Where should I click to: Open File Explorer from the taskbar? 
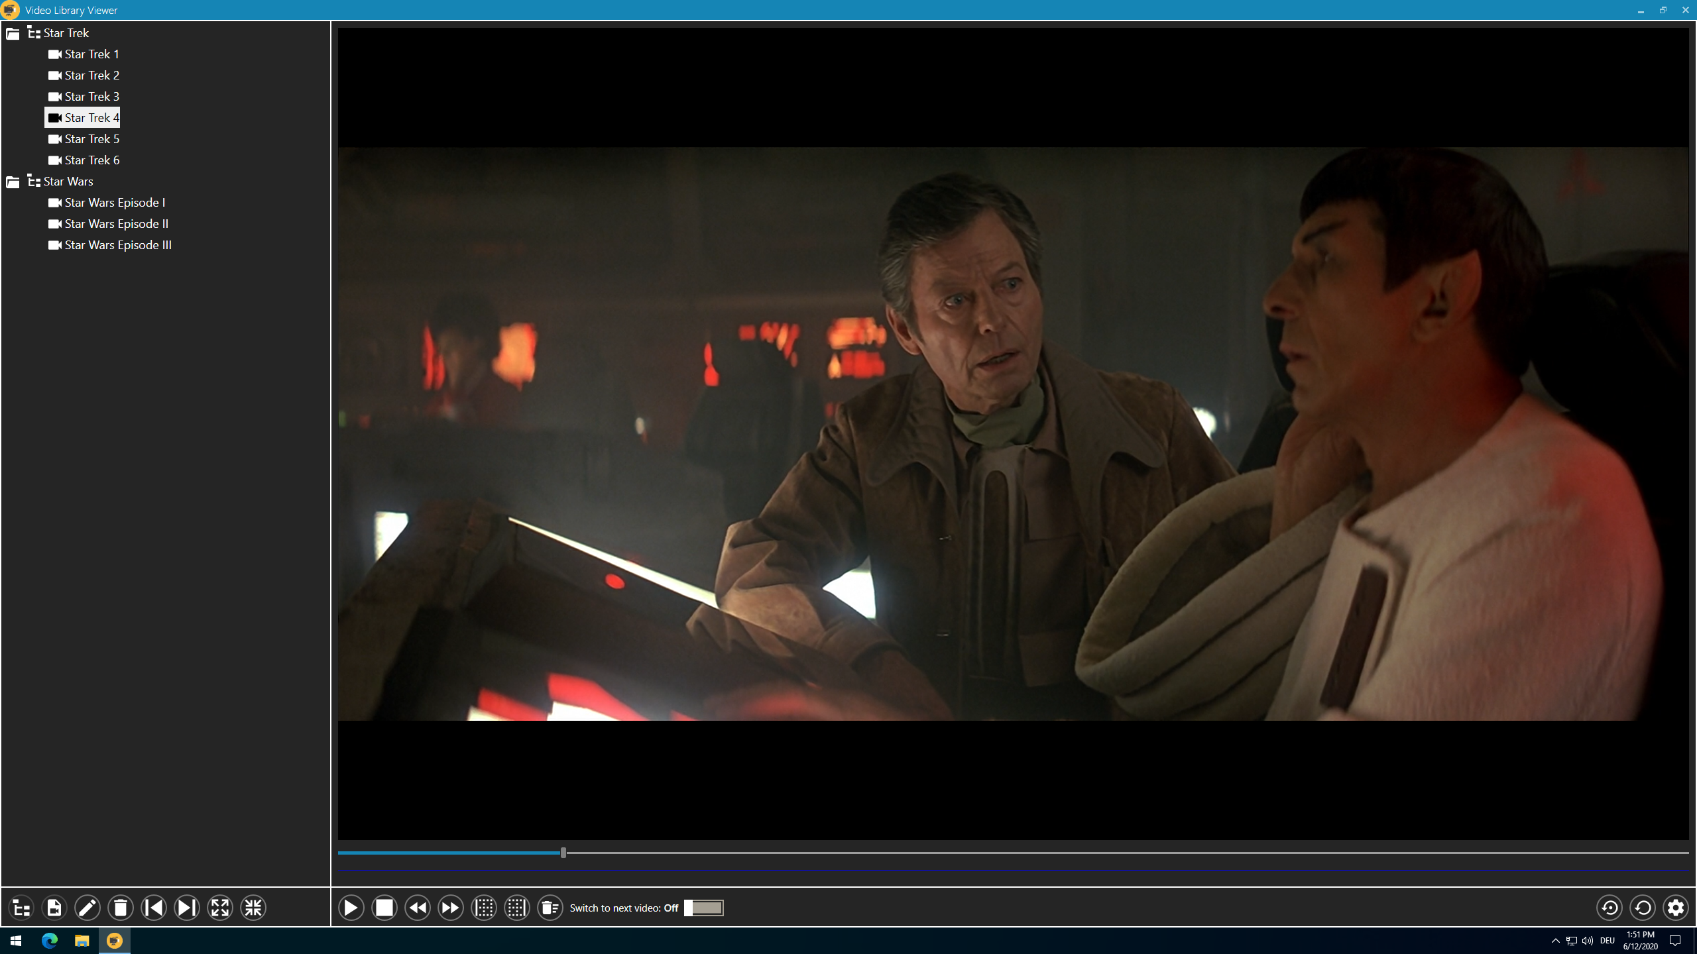(x=82, y=941)
